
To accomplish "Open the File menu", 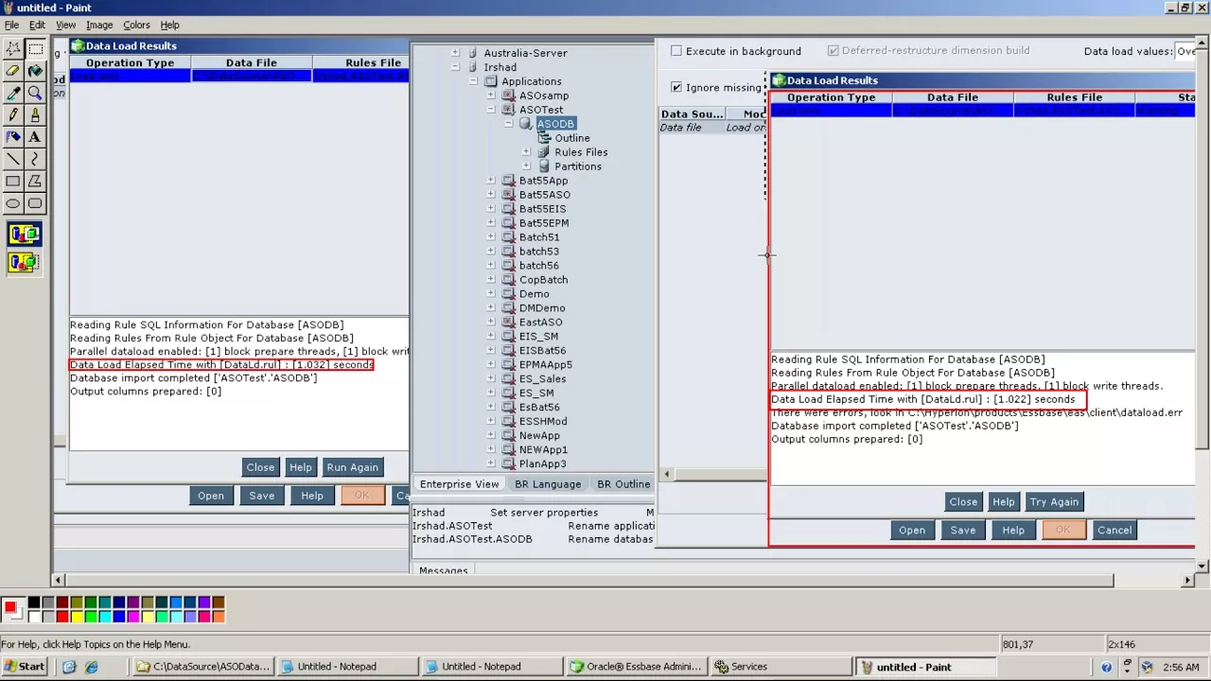I will [11, 25].
